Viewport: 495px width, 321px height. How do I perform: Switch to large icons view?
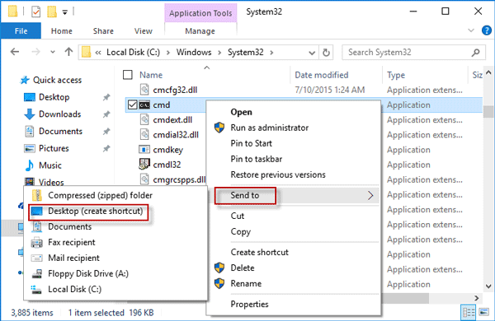(x=483, y=313)
